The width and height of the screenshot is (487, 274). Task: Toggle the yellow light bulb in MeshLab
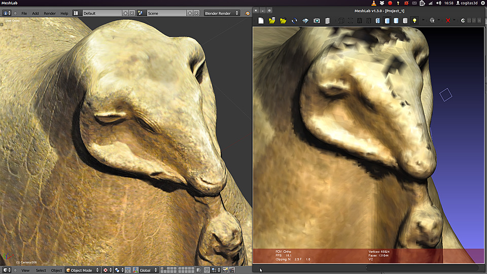[414, 20]
